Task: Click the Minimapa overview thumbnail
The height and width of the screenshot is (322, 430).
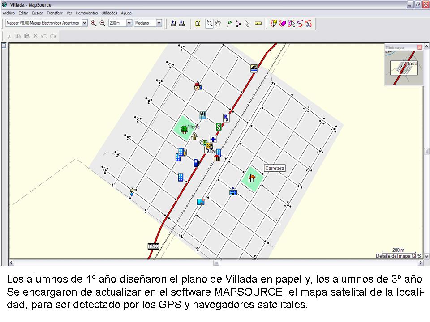Action: pyautogui.click(x=404, y=68)
